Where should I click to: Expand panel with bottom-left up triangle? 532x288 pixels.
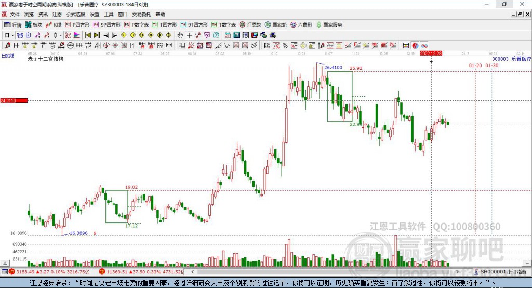5,263
